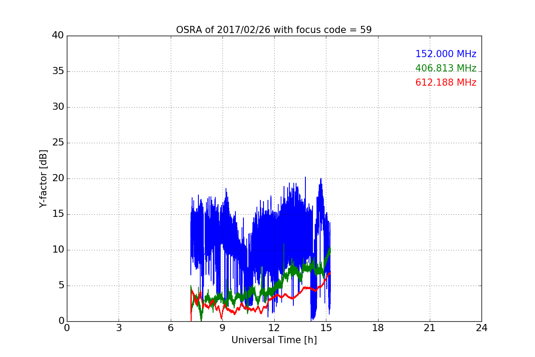Image resolution: width=535 pixels, height=357 pixels.
Task: Click the x-axis tick label 24
Action: pyautogui.click(x=481, y=328)
